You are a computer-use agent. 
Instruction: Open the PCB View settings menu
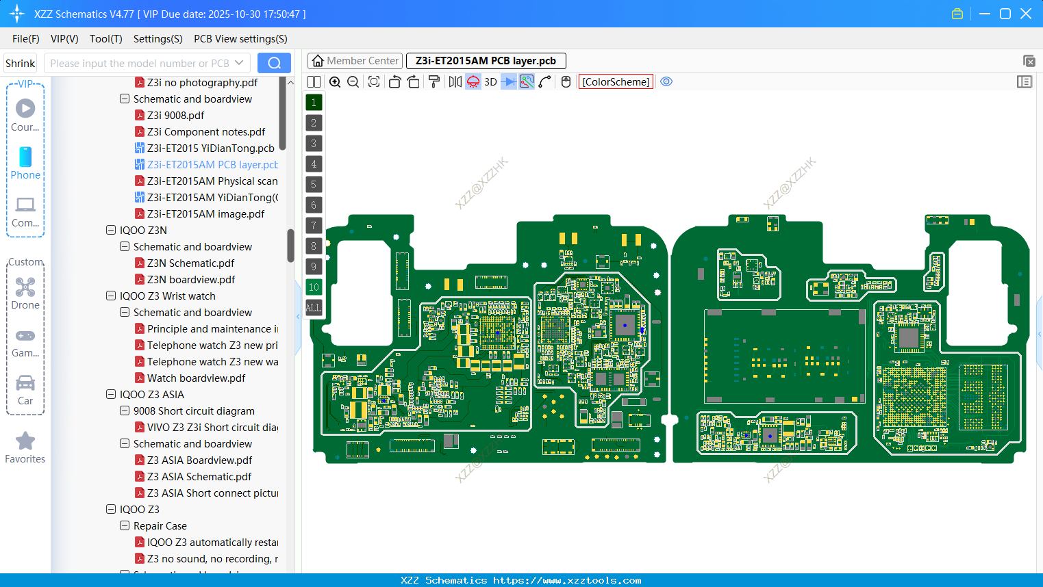[240, 39]
